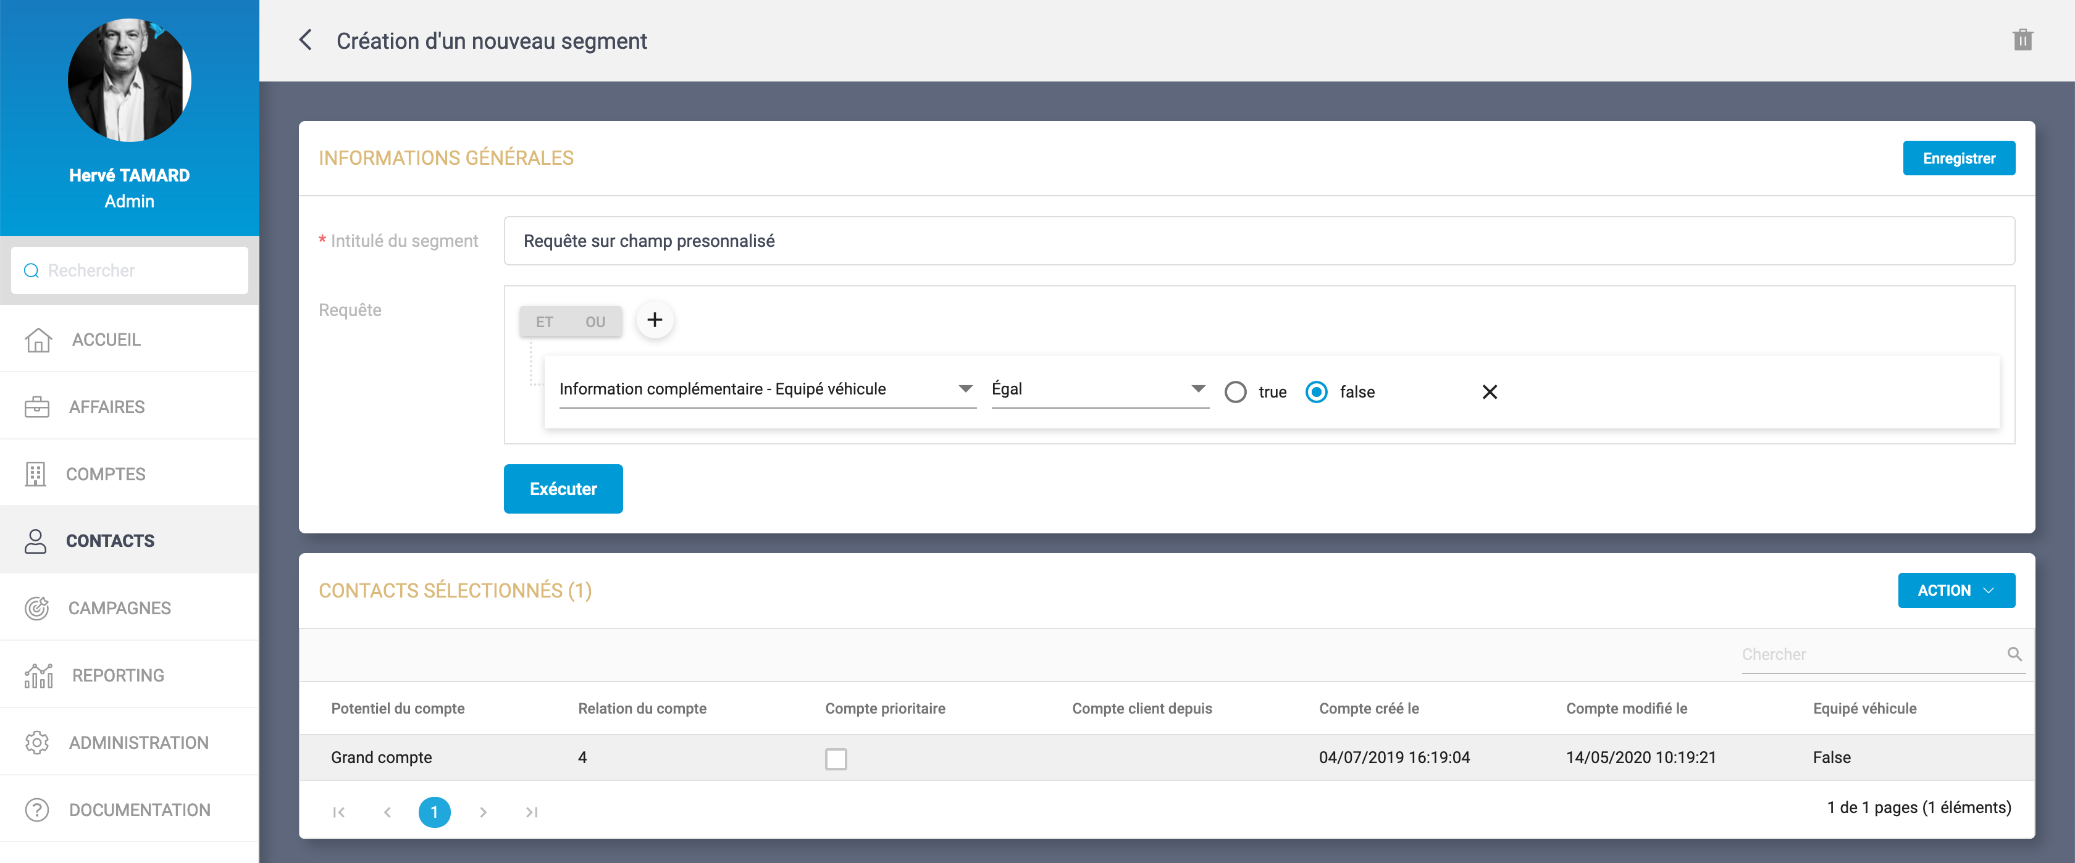Open the AFFAIRES menu item
The width and height of the screenshot is (2075, 863).
pos(106,407)
